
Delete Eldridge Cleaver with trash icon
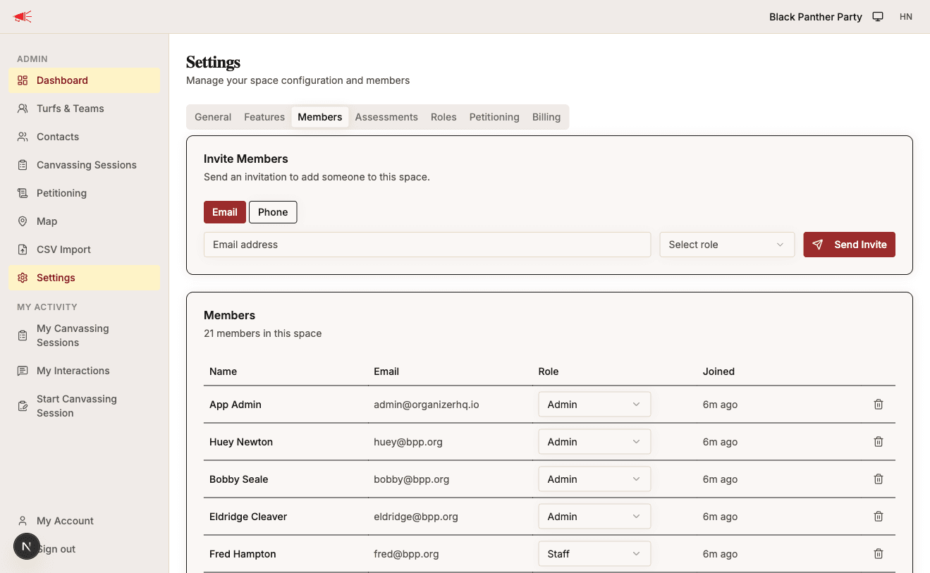(879, 517)
